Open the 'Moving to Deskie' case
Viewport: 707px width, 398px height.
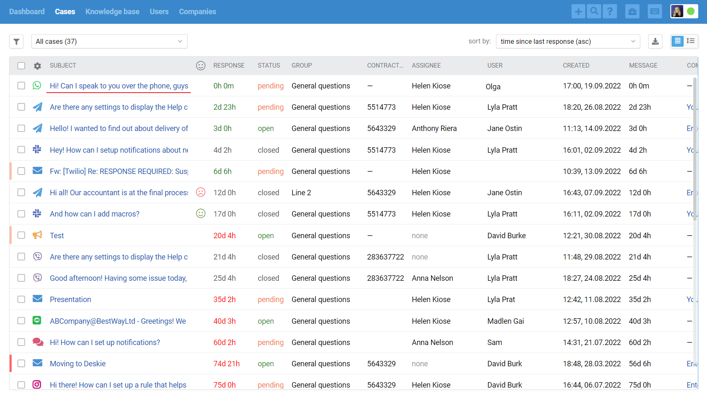coord(78,364)
